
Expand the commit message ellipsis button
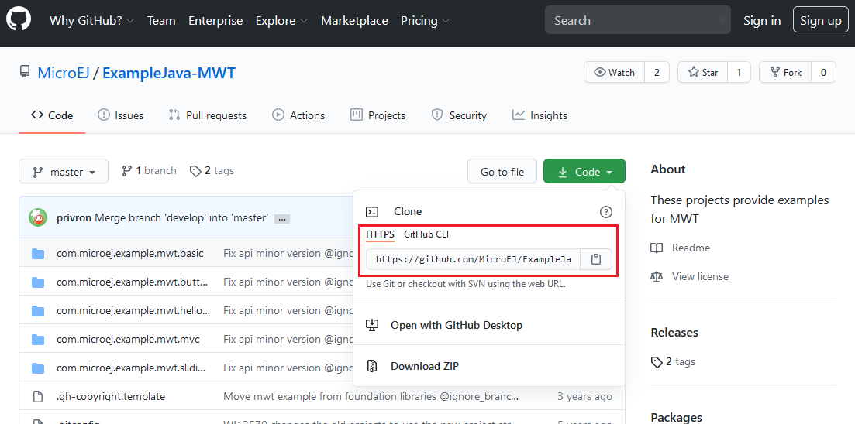pos(281,219)
